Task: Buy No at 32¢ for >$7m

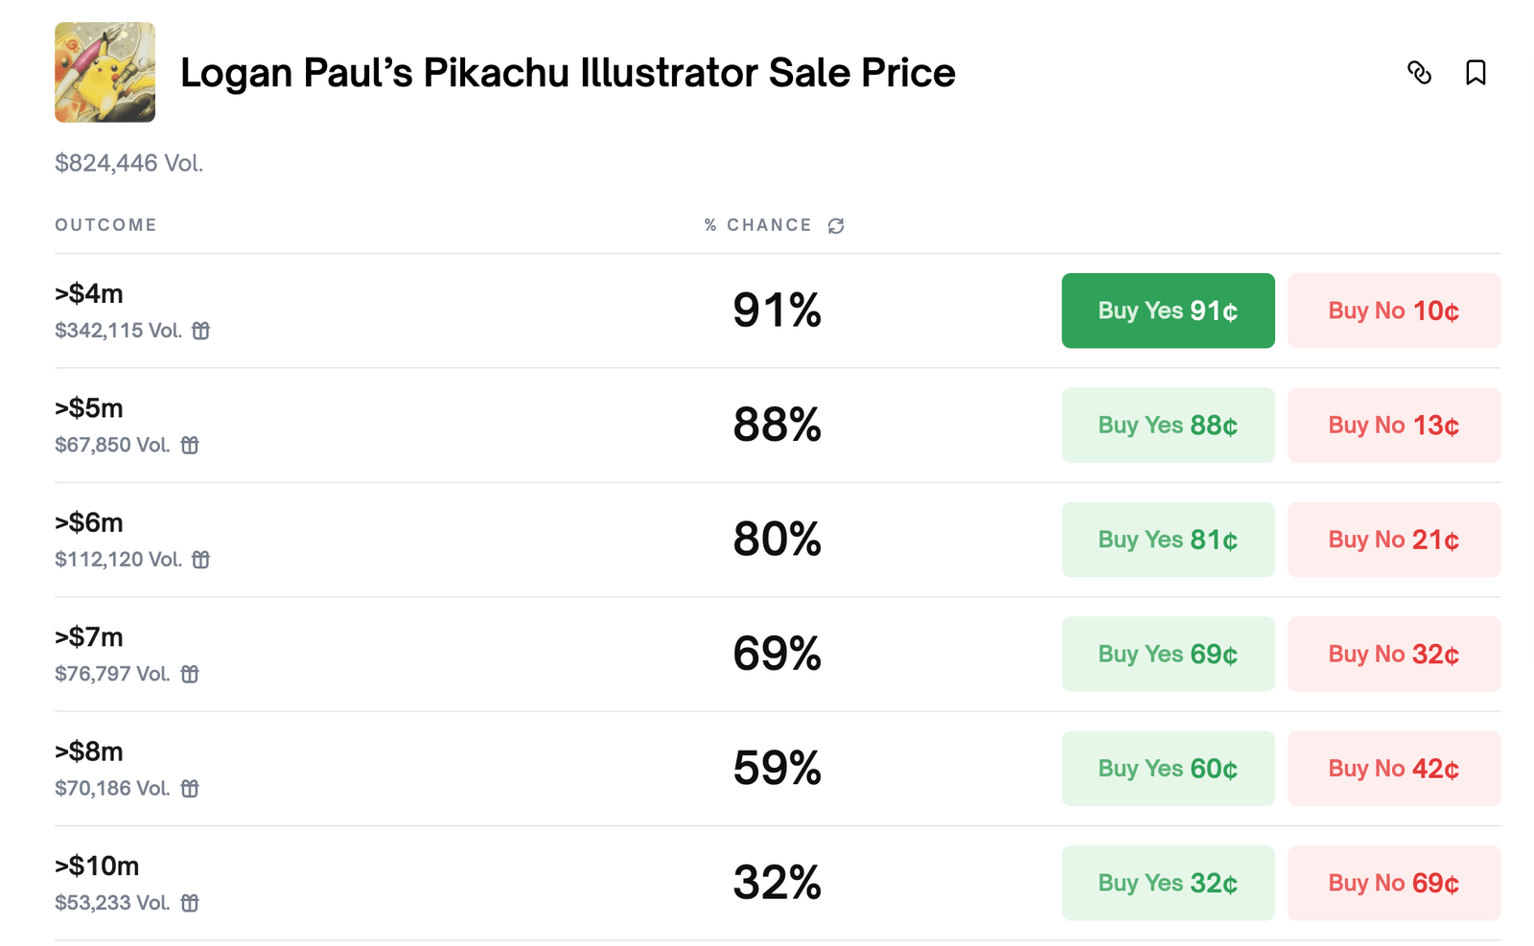Action: click(1393, 654)
